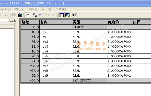This screenshot has height=96, width=151.
Task: Select name cell qw3
Action: (57, 46)
